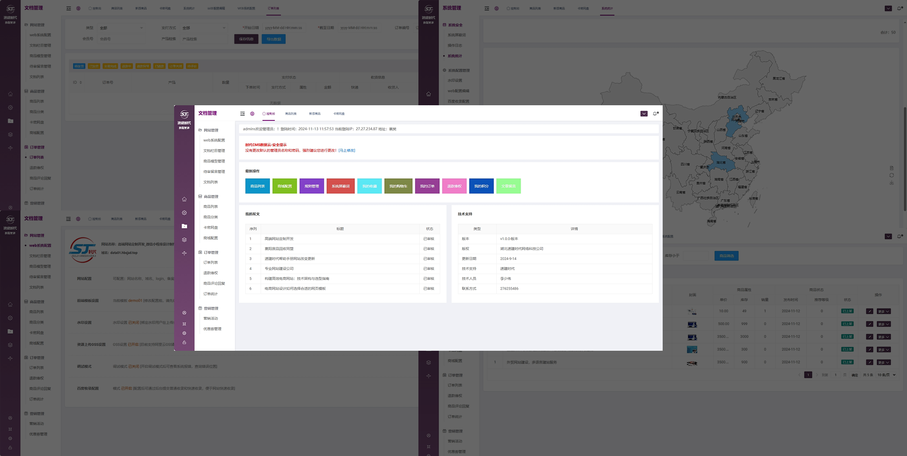Open the 更多 dropdown in the row with stock 900
Image resolution: width=907 pixels, height=456 pixels.
pos(883,363)
